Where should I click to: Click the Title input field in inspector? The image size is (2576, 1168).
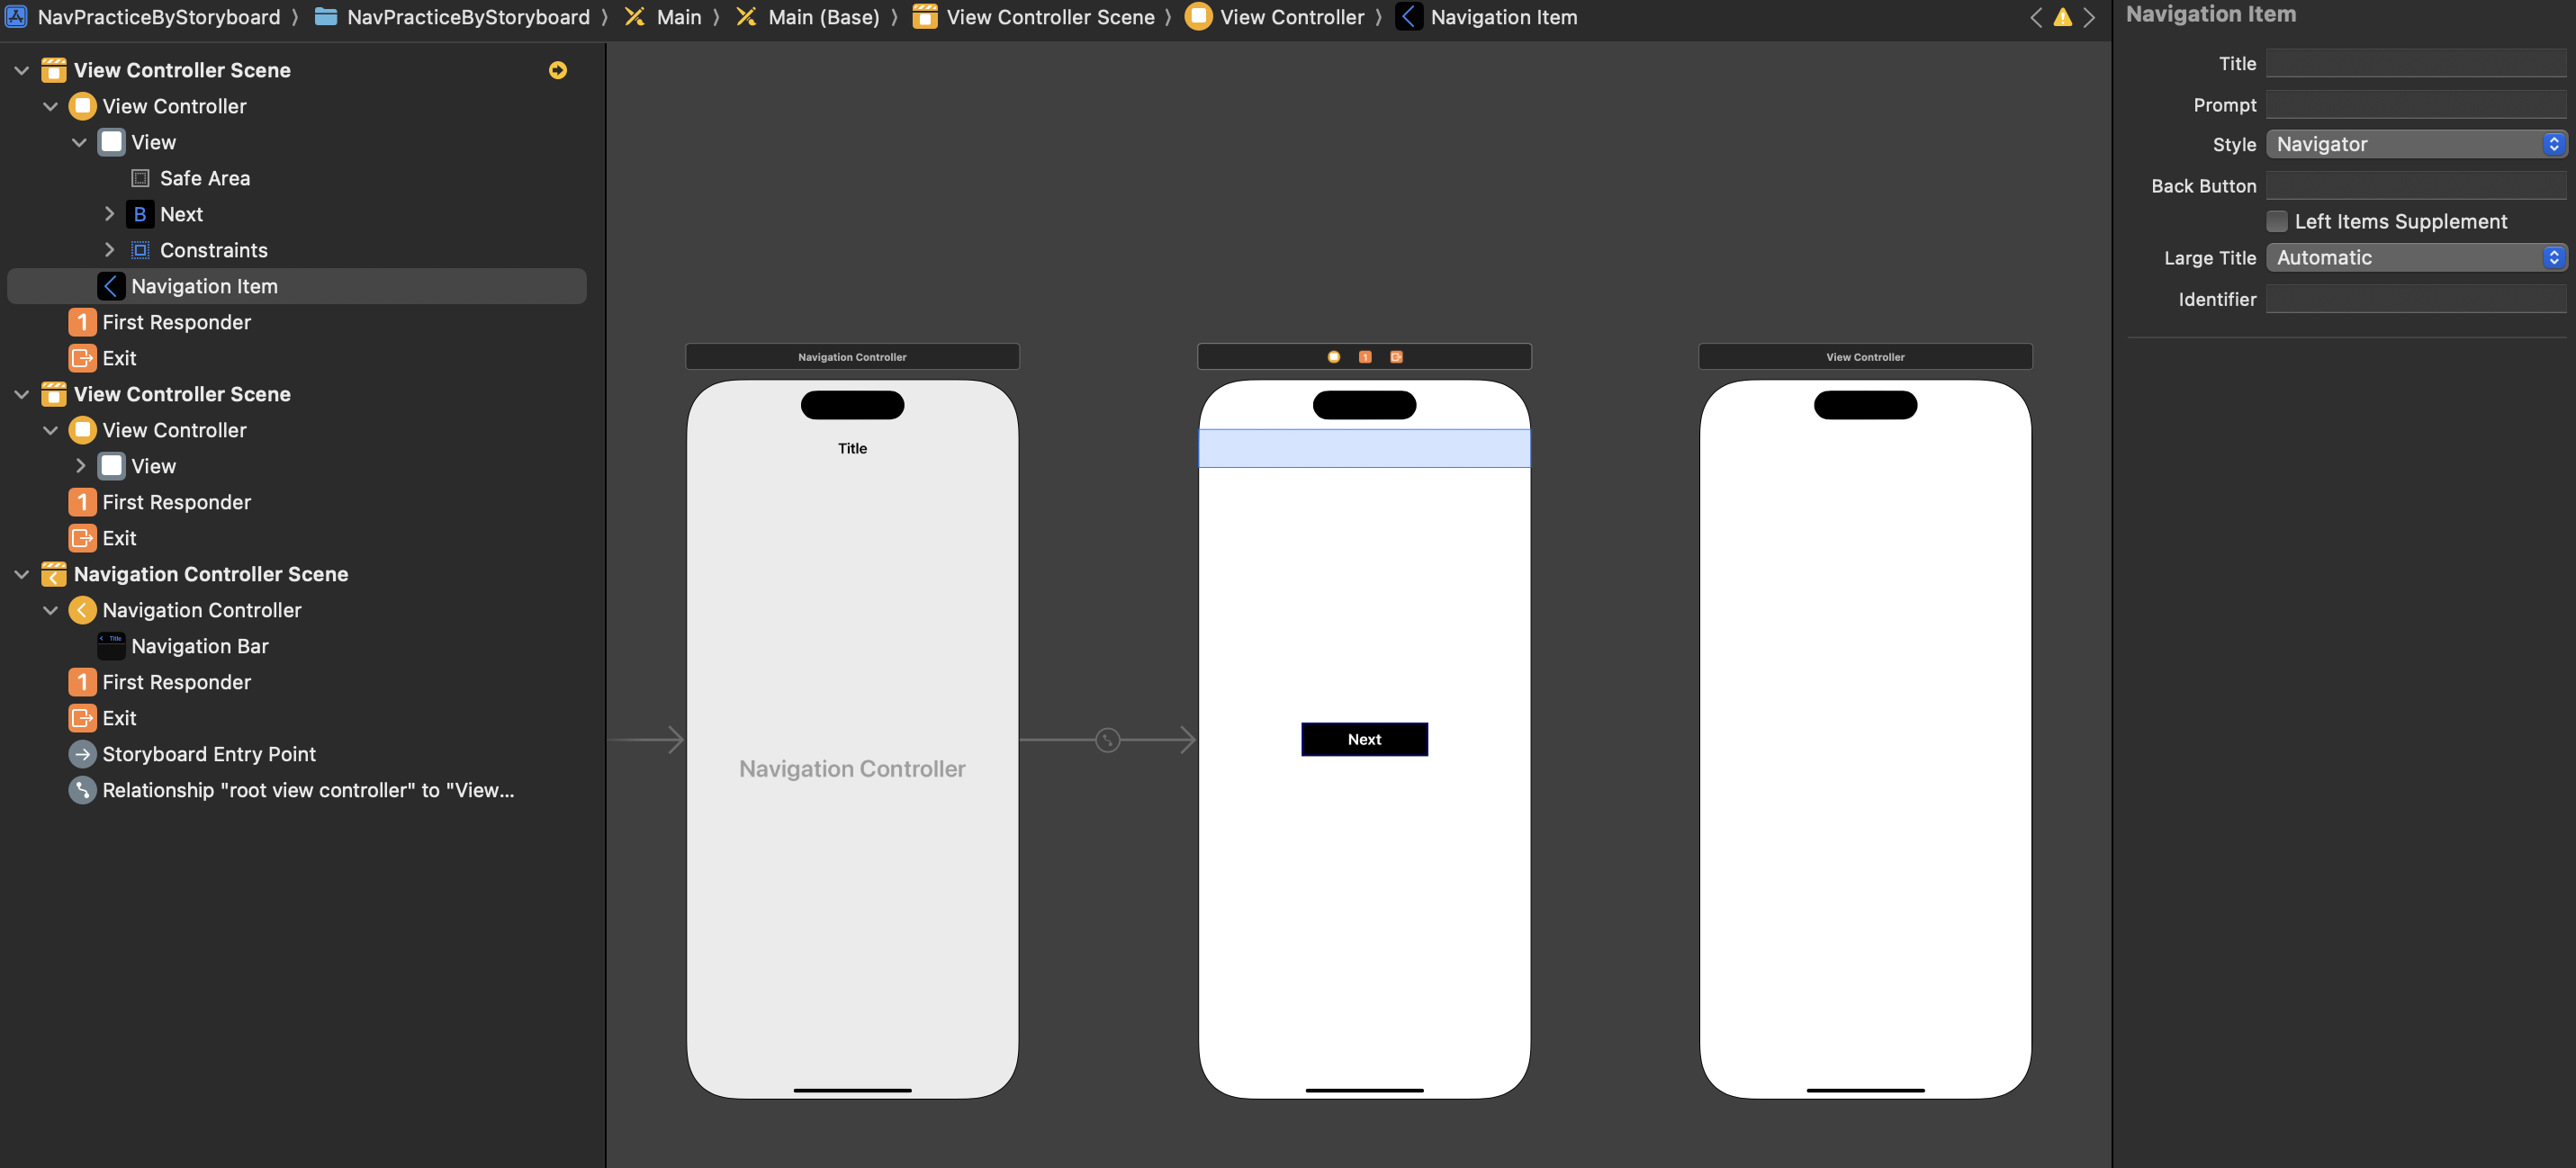pos(2415,63)
